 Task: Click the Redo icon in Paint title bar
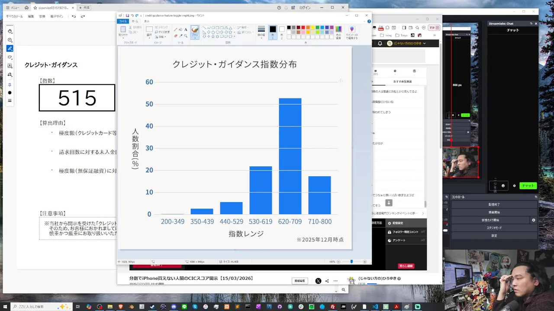[x=137, y=16]
